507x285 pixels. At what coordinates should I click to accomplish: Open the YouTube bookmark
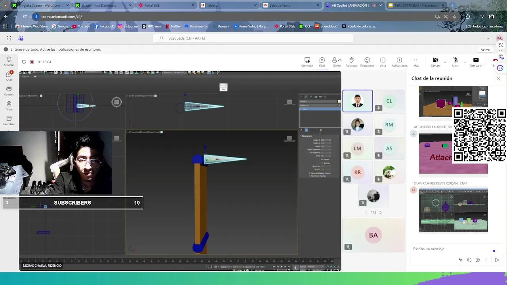point(81,26)
